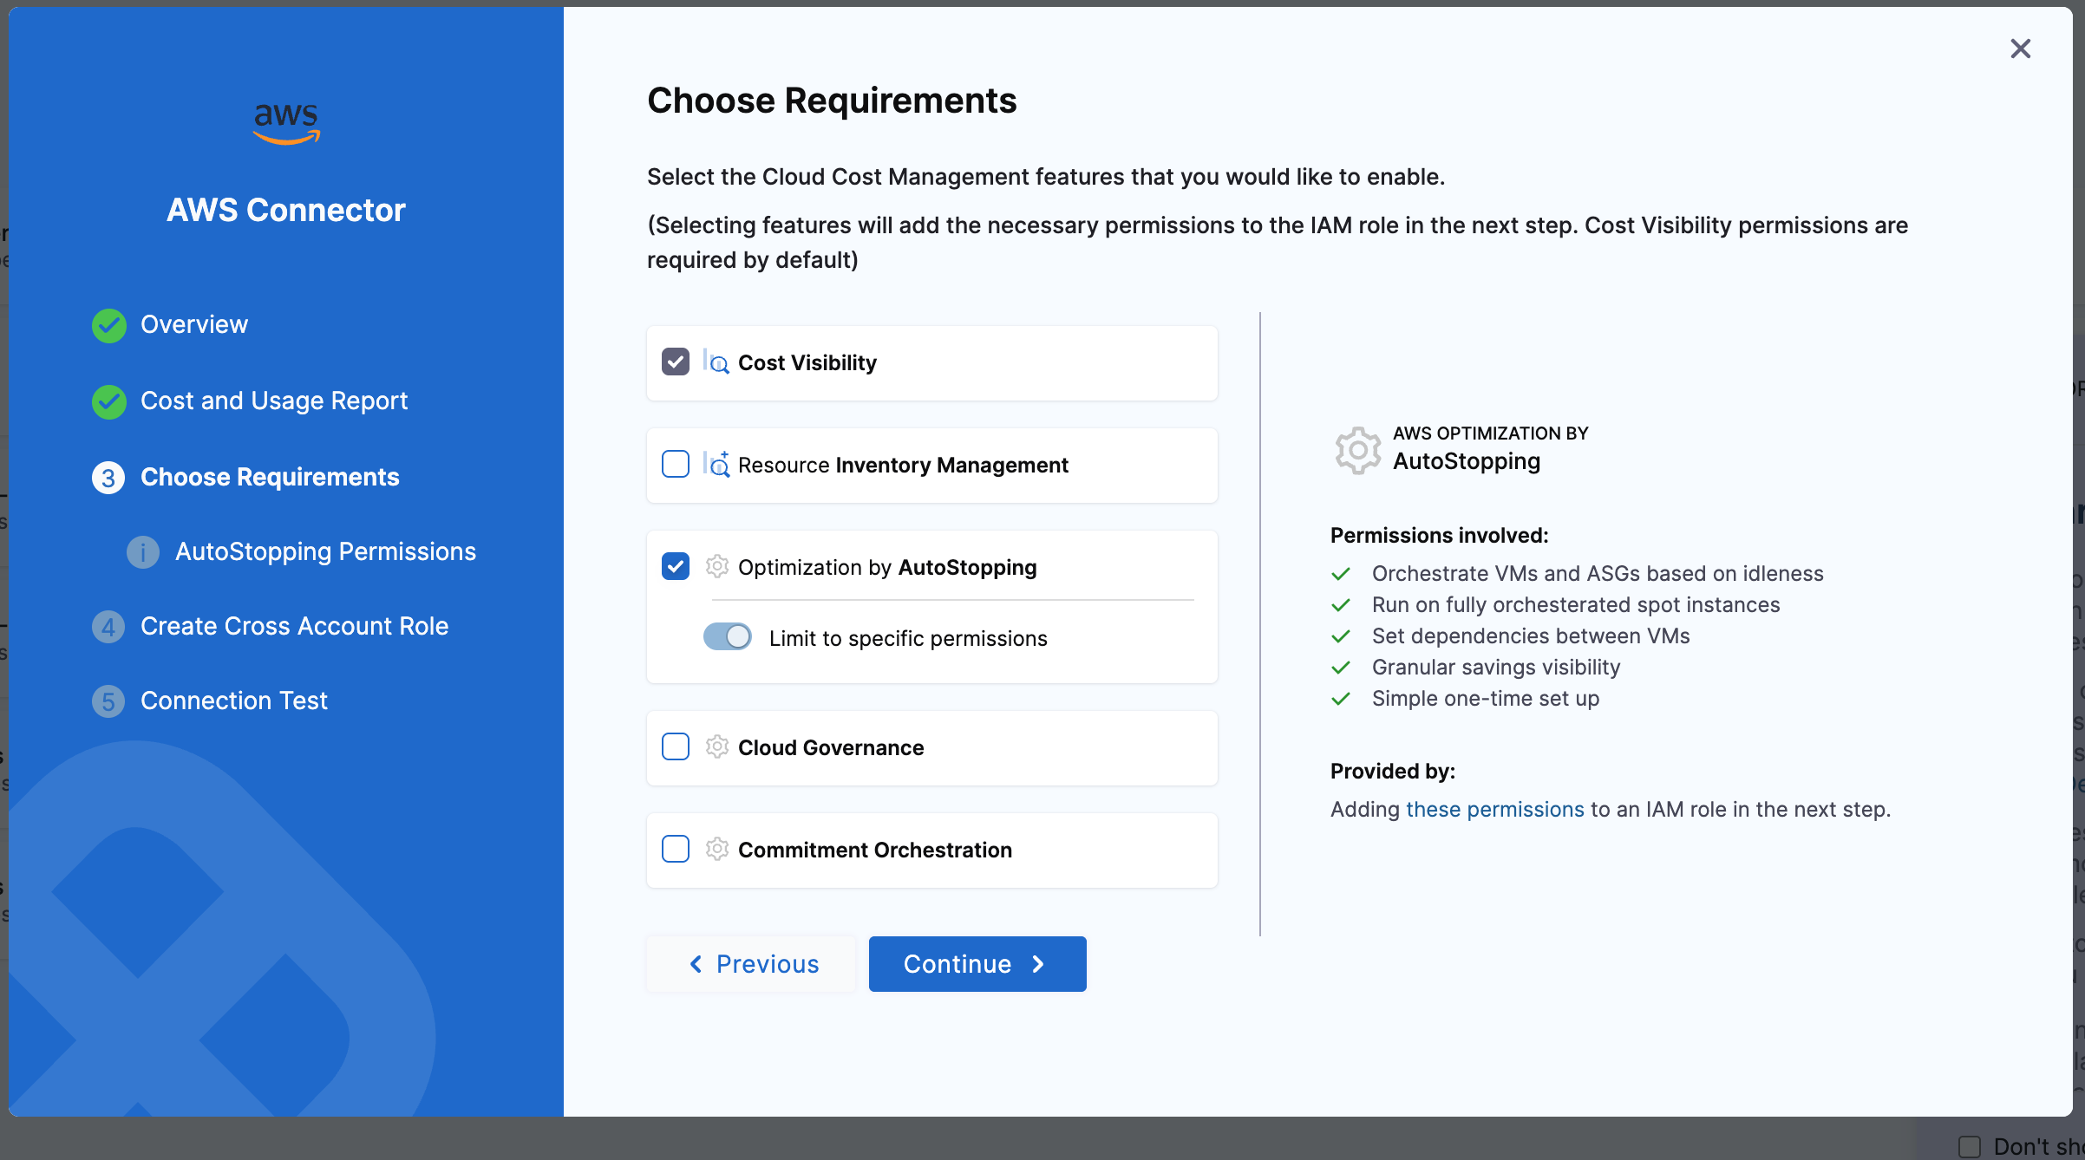The width and height of the screenshot is (2085, 1160).
Task: Click the Previous button
Action: [752, 964]
